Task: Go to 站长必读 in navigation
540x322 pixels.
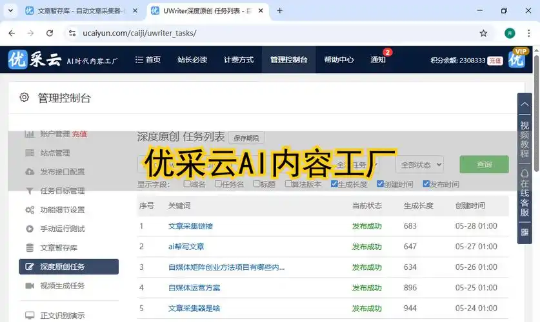Action: (x=192, y=59)
